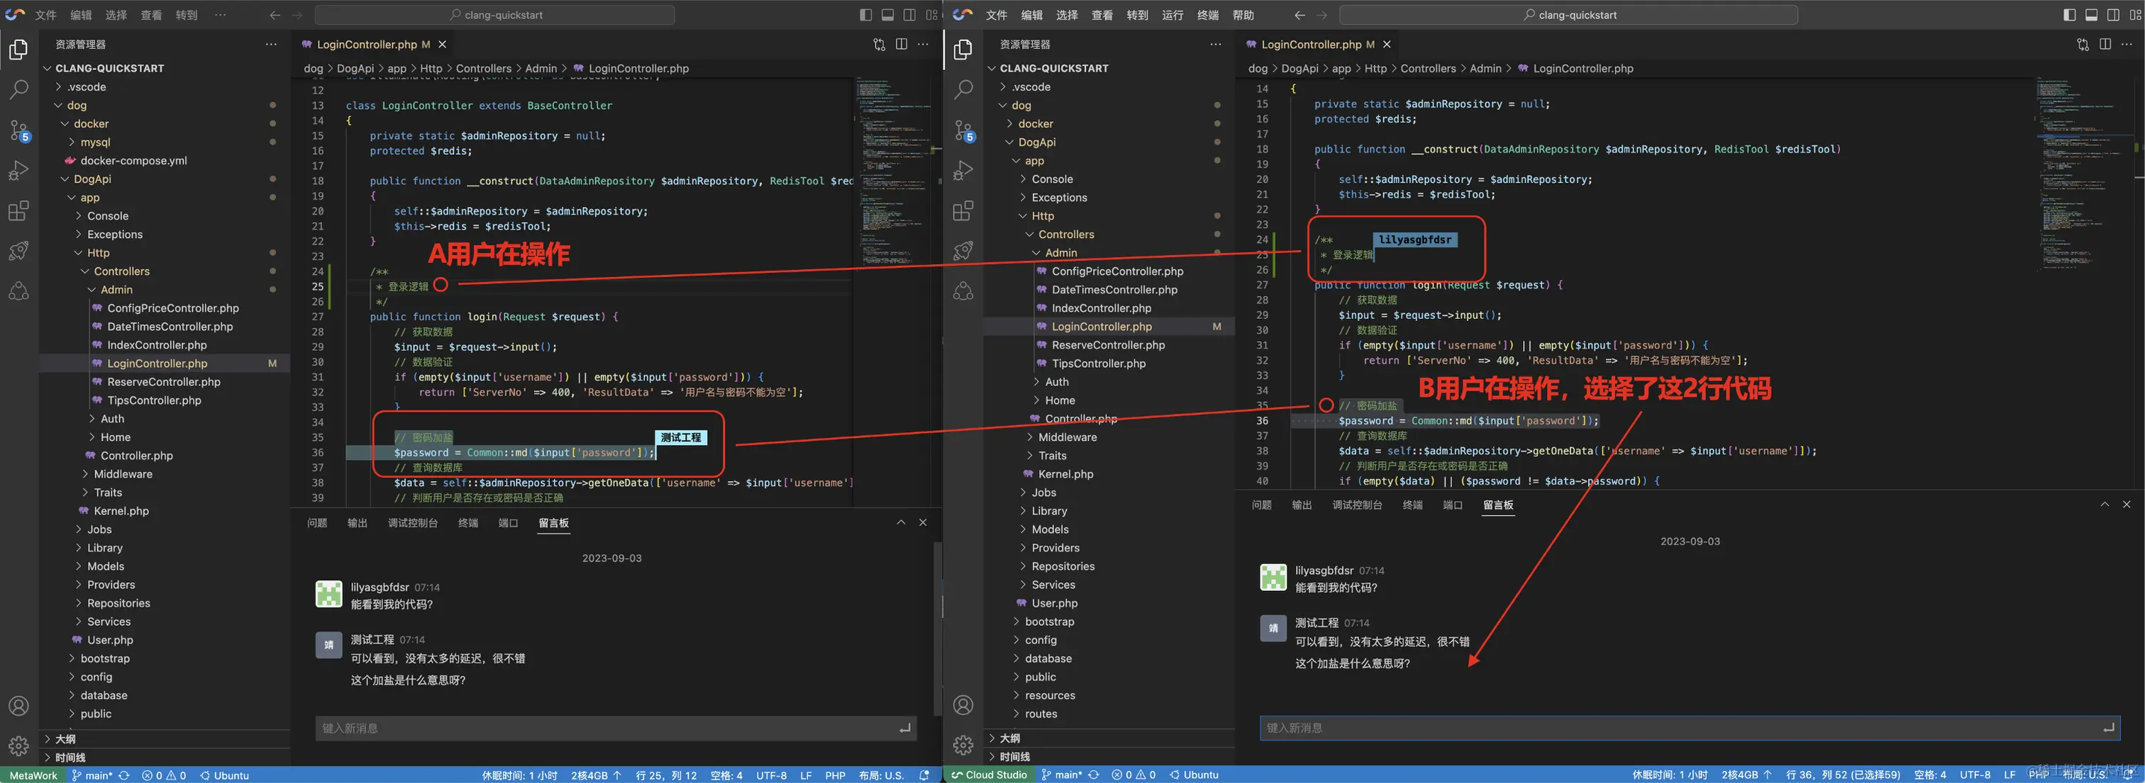
Task: Toggle primary sidebar layout in right title bar
Action: coord(2069,15)
